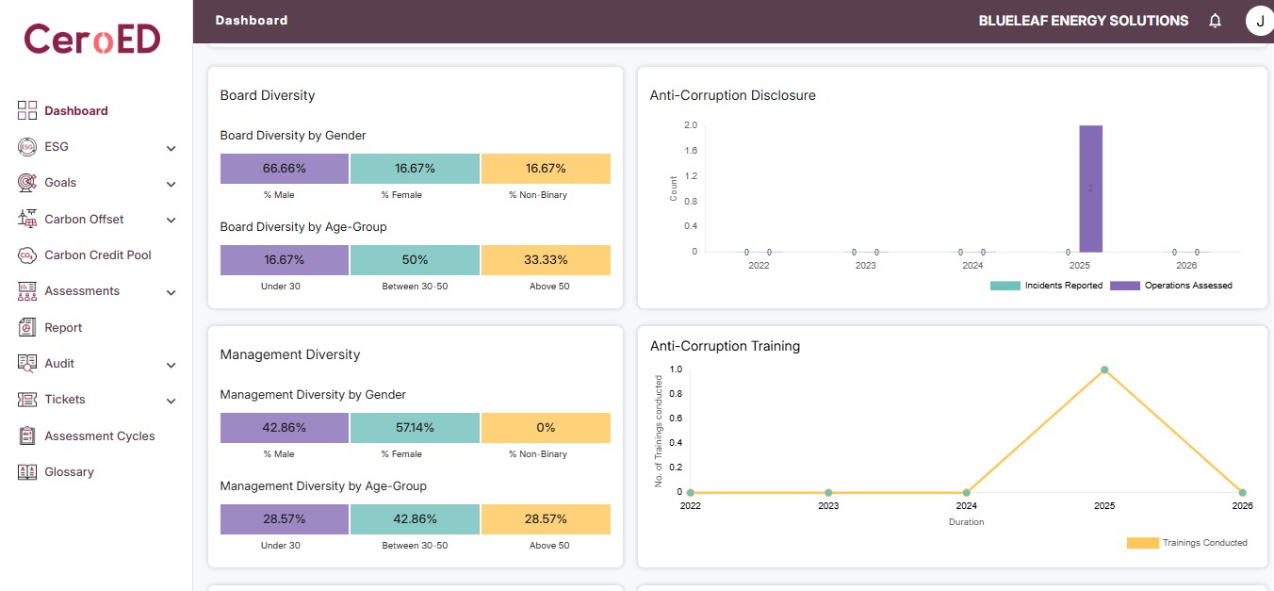Expand the Goals menu chevron
Viewport: 1274px width, 591px height.
point(171,184)
